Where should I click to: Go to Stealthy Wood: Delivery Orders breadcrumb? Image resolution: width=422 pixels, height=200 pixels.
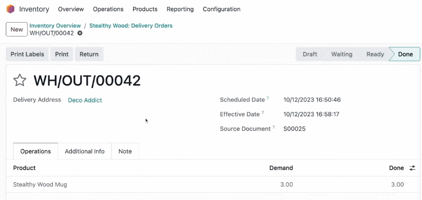pos(131,26)
